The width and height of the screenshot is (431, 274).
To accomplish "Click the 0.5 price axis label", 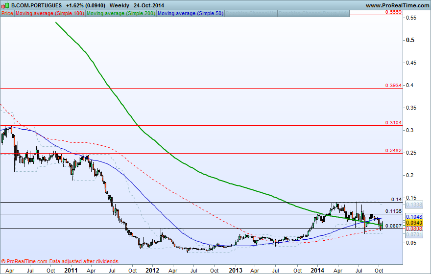I will (410, 40).
